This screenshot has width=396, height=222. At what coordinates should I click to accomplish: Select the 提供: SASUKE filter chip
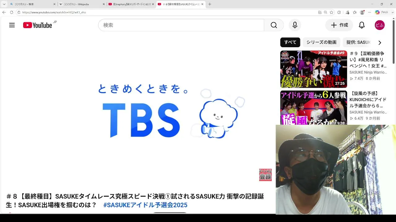pos(358,42)
